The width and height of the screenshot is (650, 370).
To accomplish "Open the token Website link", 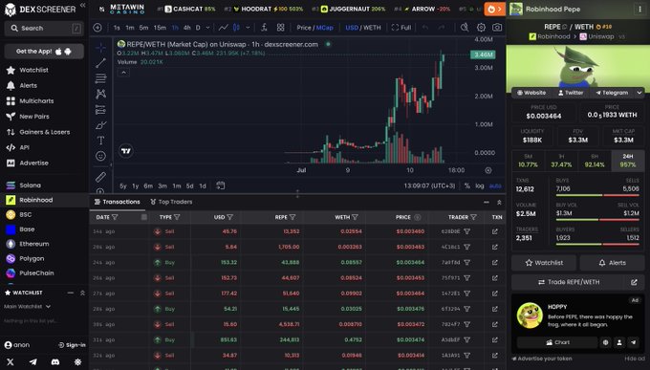I will pos(531,93).
